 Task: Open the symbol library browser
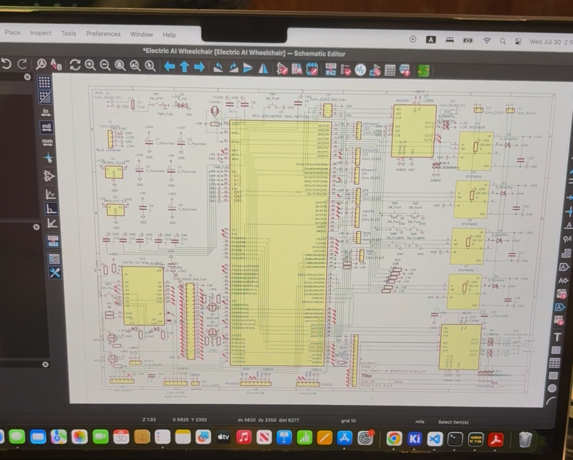tap(297, 69)
